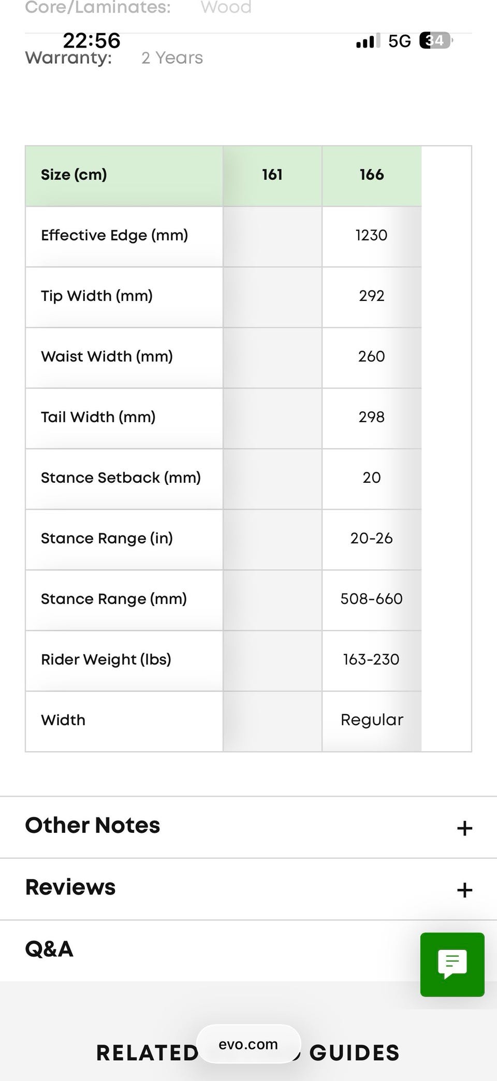The width and height of the screenshot is (497, 1081).
Task: Expand the Reviews section plus icon
Action: (x=464, y=889)
